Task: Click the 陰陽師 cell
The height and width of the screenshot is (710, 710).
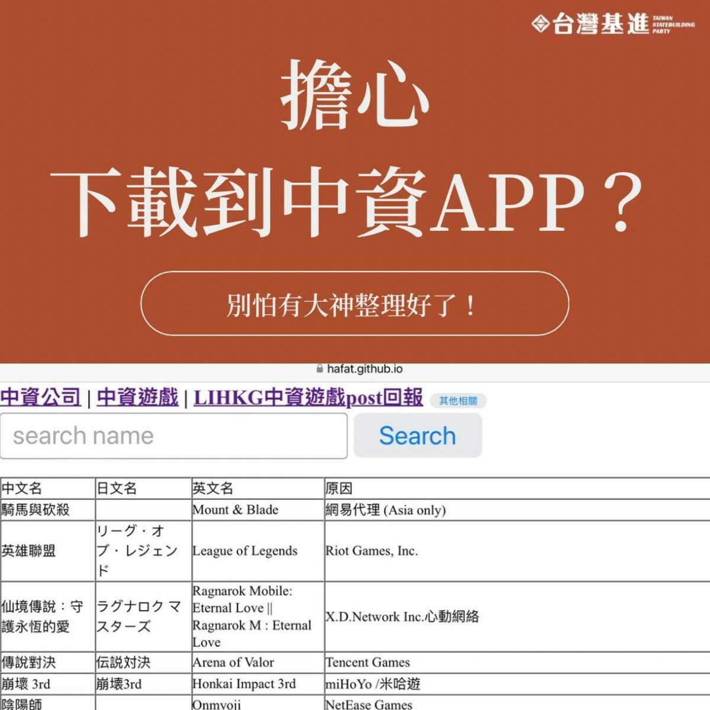Action: [x=48, y=703]
